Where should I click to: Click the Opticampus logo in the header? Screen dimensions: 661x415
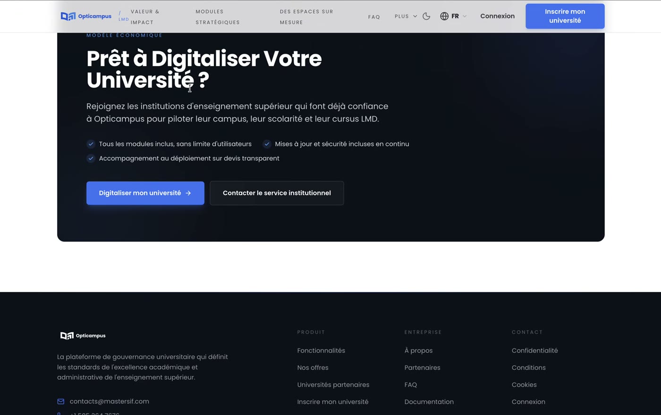(x=86, y=16)
